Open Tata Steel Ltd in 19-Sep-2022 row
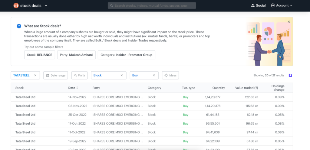 coord(25,141)
